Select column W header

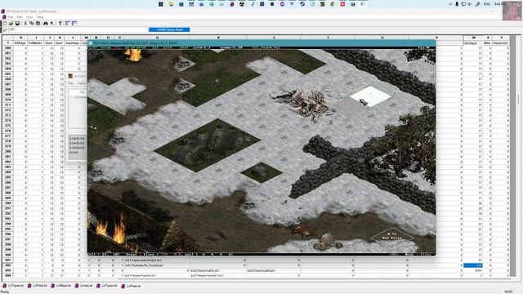(473, 38)
